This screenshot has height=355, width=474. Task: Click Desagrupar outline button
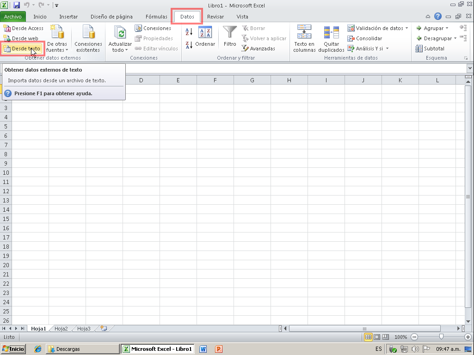(x=434, y=38)
